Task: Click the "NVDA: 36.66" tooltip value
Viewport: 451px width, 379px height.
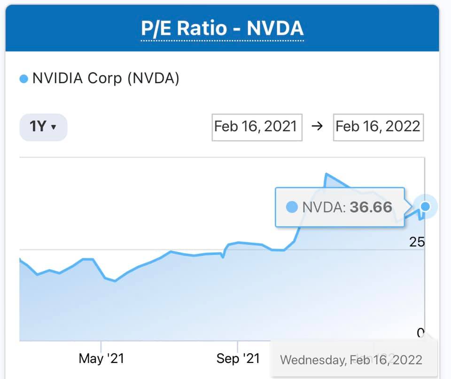Action: pyautogui.click(x=347, y=207)
